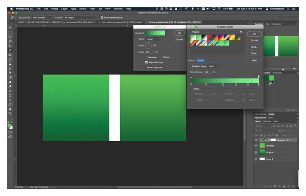Select the Dodge tool
This screenshot has height=196, width=306.
tap(10, 86)
